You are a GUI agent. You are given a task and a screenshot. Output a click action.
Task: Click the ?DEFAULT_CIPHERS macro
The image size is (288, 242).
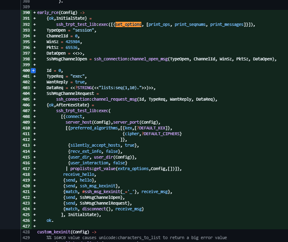pyautogui.click(x=161, y=134)
